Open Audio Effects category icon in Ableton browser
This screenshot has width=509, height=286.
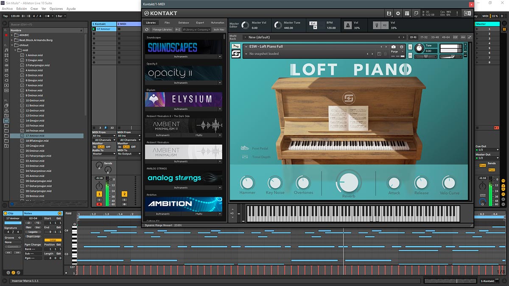6,65
